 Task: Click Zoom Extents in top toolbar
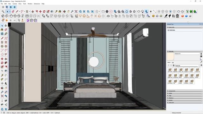[76, 11]
